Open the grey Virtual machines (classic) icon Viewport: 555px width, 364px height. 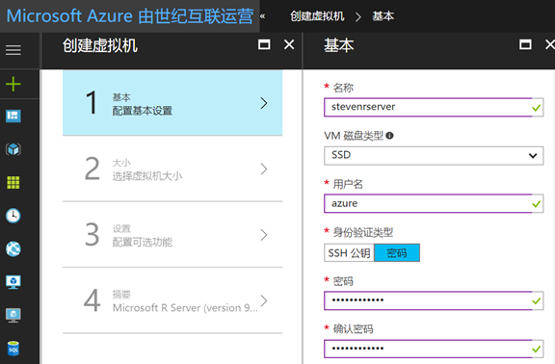[x=13, y=315]
